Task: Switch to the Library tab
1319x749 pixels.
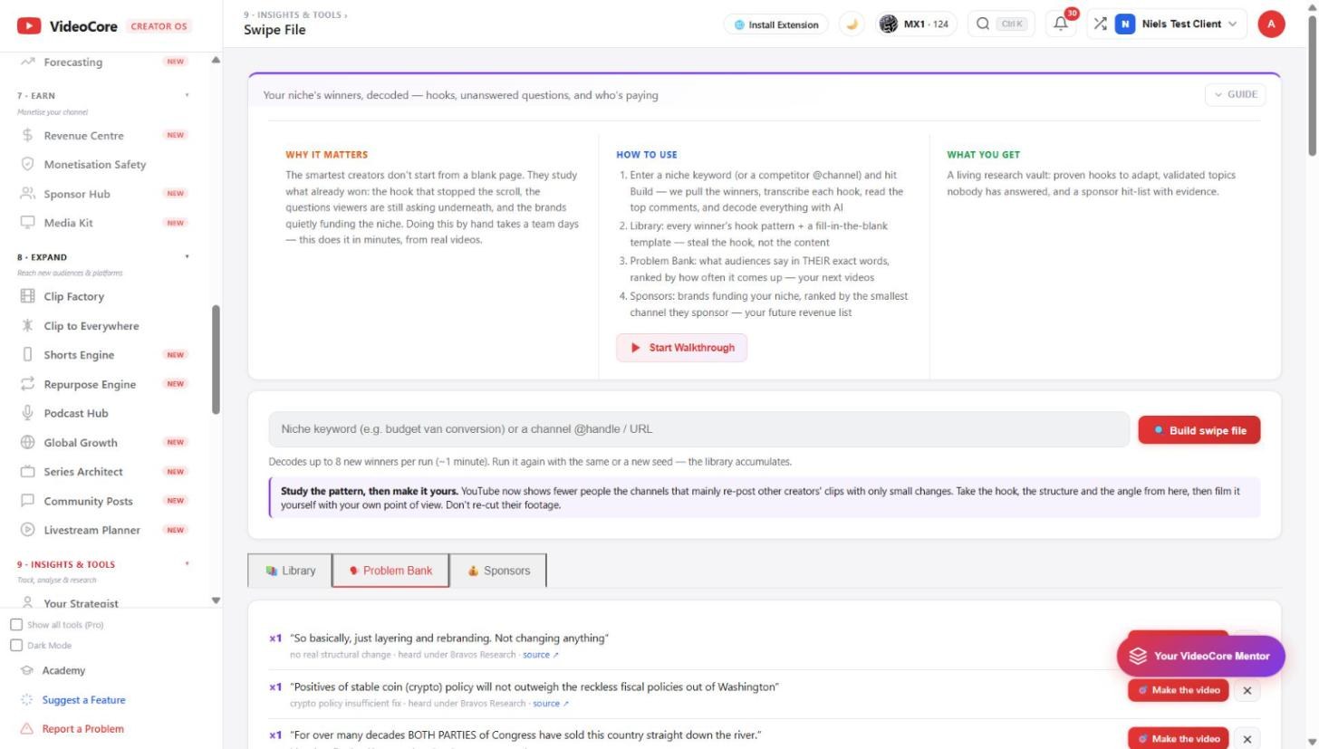Action: coord(290,571)
